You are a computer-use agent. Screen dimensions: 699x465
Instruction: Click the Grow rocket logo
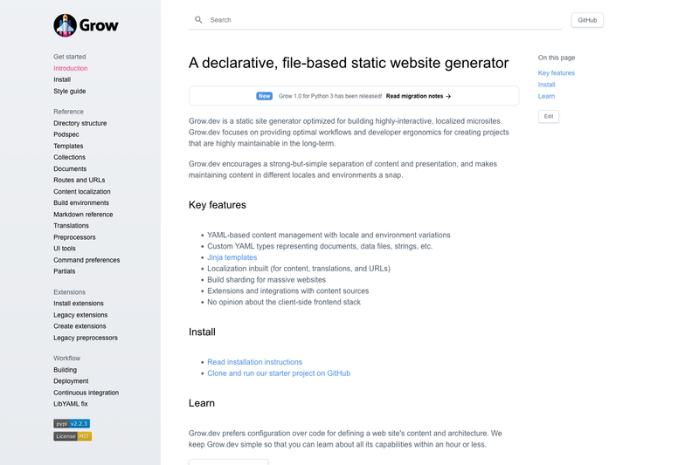[65, 25]
